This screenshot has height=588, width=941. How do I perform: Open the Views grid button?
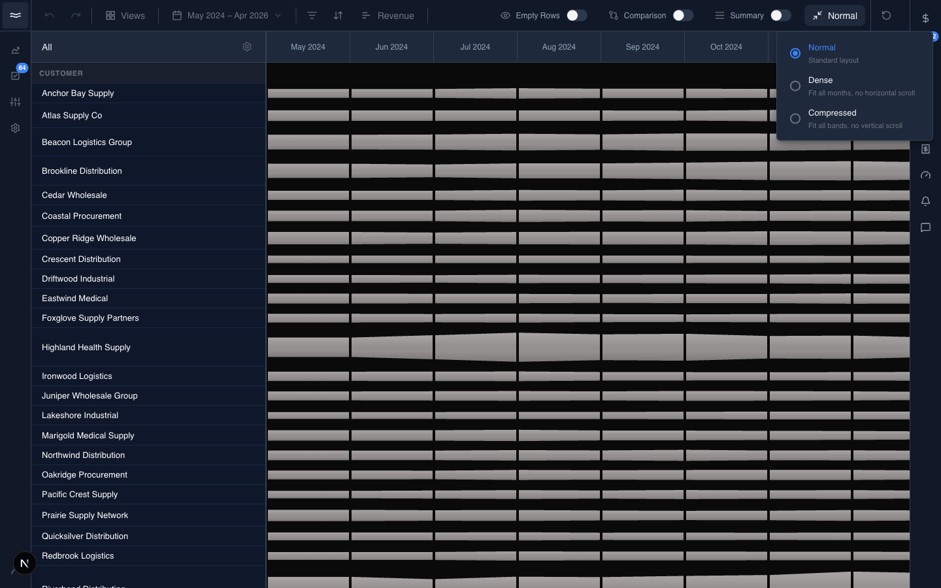125,15
